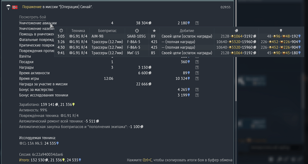Open help icon for 'Уничтожение авиации' row

(197, 23)
